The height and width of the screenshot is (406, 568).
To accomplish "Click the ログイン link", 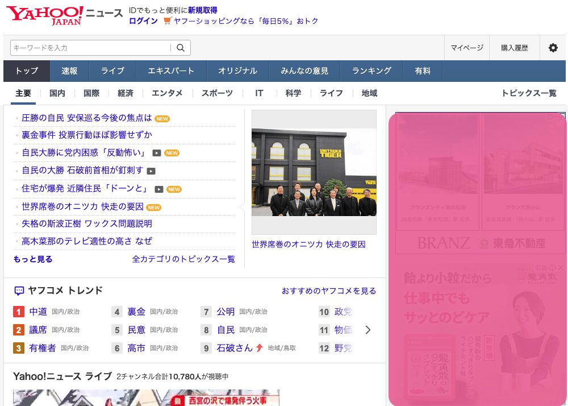I will coord(143,21).
